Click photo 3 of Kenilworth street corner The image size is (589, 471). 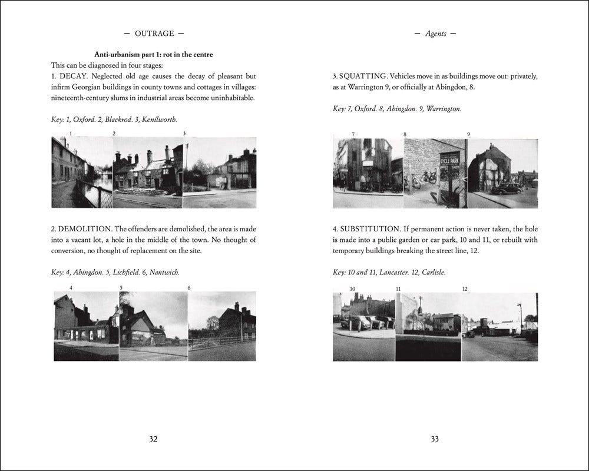pos(220,173)
